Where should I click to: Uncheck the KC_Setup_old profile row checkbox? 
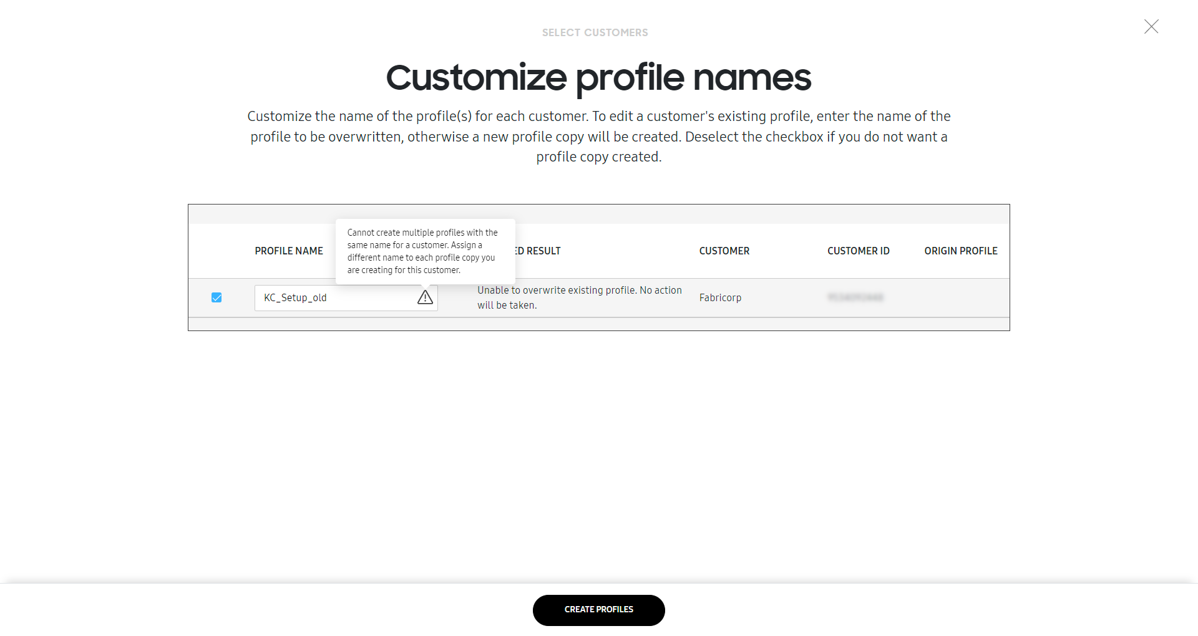(x=217, y=297)
